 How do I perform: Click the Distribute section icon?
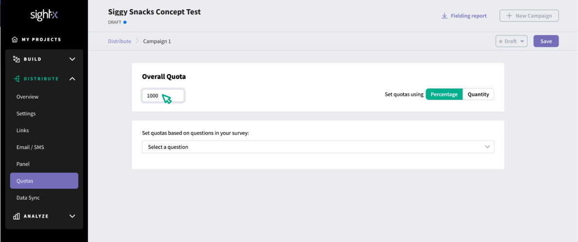[x=16, y=79]
